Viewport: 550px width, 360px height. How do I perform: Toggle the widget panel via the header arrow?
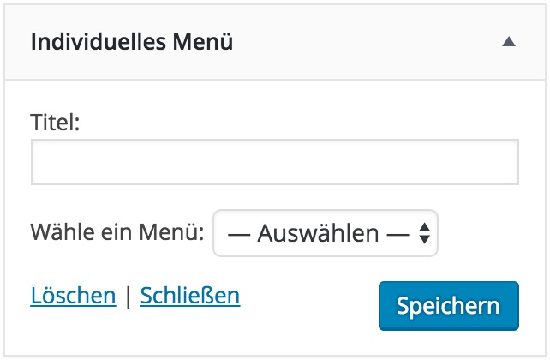coord(509,41)
